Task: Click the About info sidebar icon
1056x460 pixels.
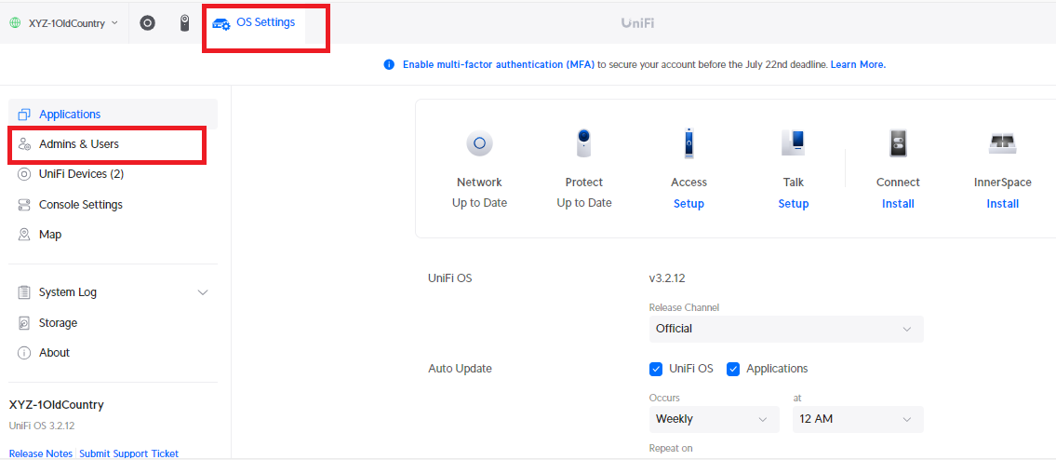Action: [x=24, y=353]
